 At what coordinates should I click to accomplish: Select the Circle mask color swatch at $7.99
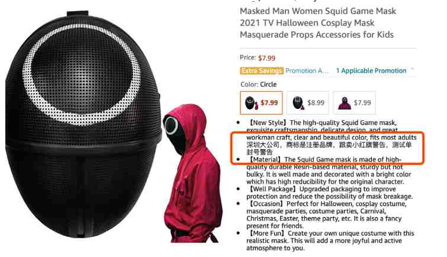click(262, 102)
